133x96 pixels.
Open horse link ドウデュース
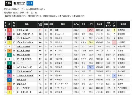[x=22, y=30]
